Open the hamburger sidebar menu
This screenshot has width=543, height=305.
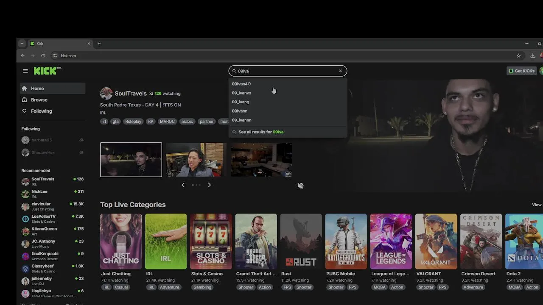click(25, 71)
